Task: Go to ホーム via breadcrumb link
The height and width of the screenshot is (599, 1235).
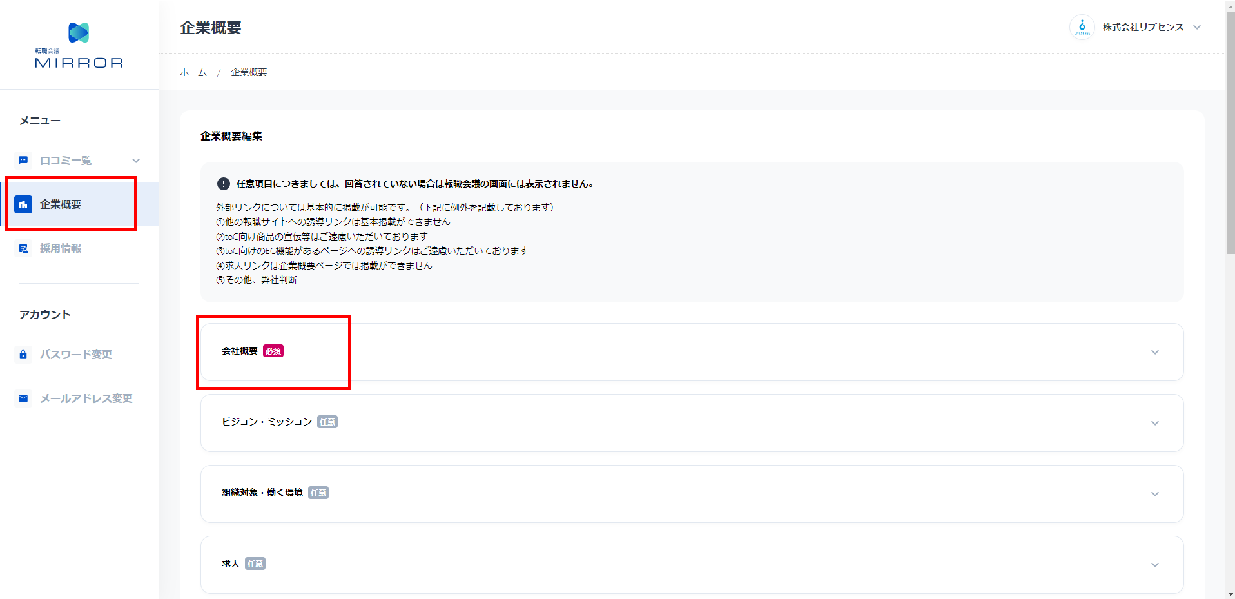Action: pyautogui.click(x=193, y=72)
